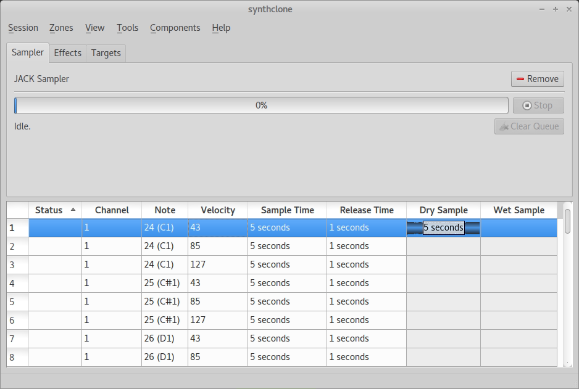This screenshot has width=579, height=389.
Task: Click the Wet Sample column header
Action: (x=519, y=210)
